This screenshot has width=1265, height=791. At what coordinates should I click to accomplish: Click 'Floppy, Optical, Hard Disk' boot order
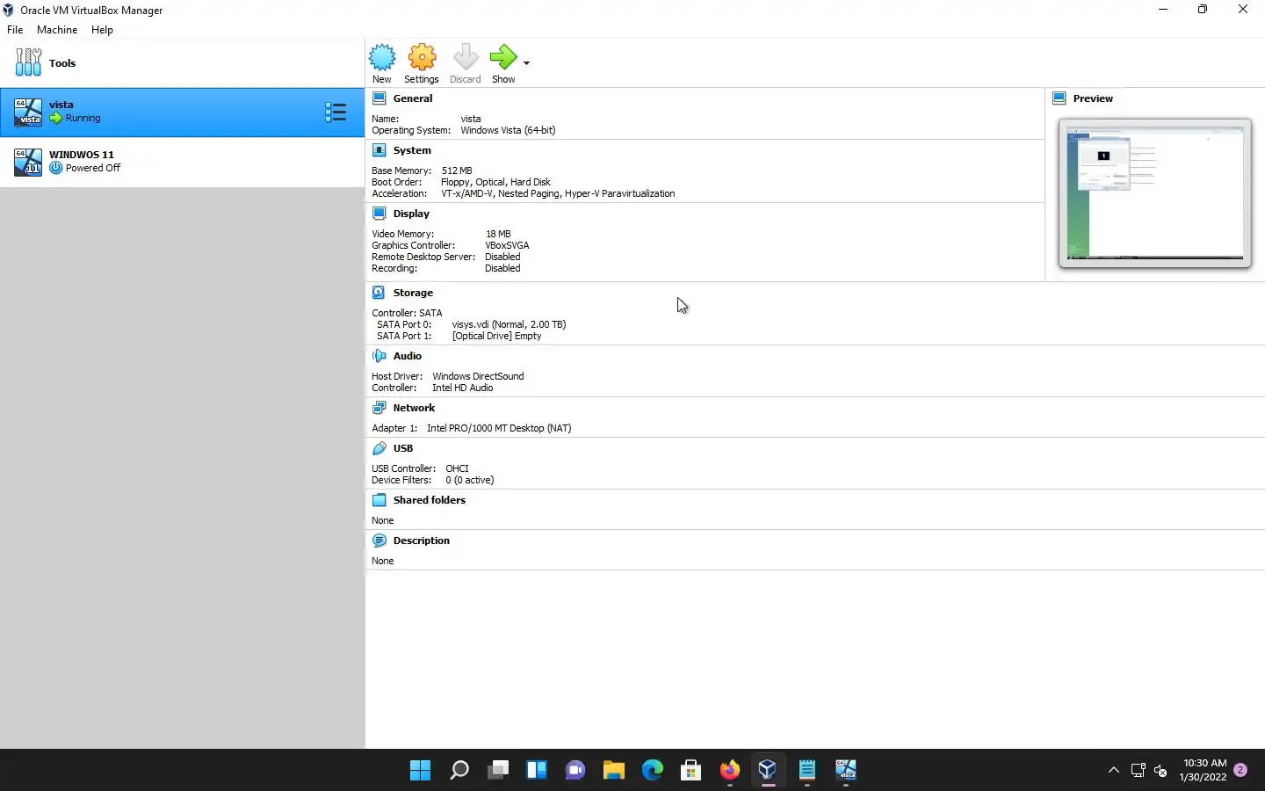click(x=495, y=182)
